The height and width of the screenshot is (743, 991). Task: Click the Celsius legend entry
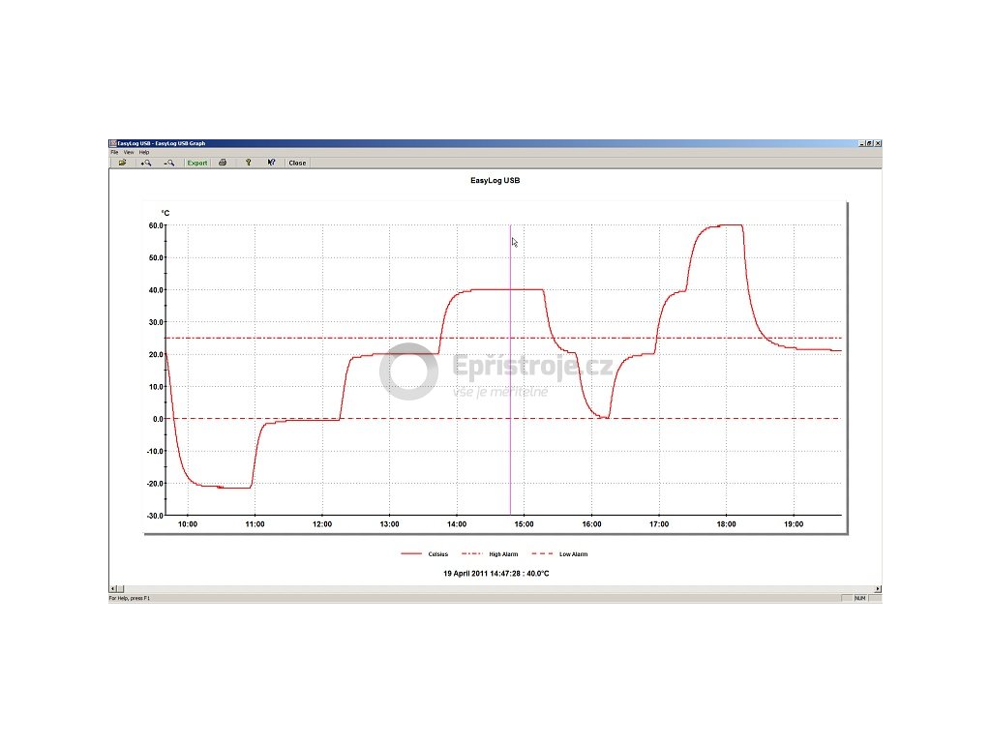pyautogui.click(x=425, y=554)
